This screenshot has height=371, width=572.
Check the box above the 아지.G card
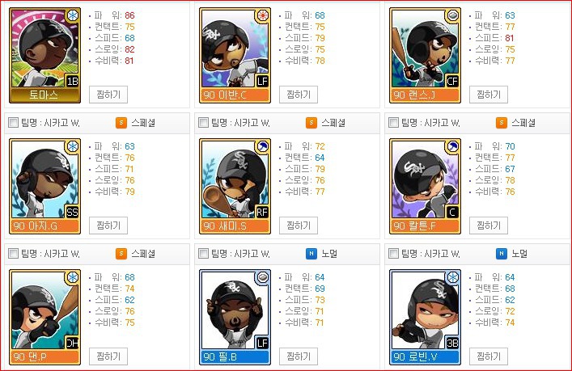pyautogui.click(x=13, y=122)
